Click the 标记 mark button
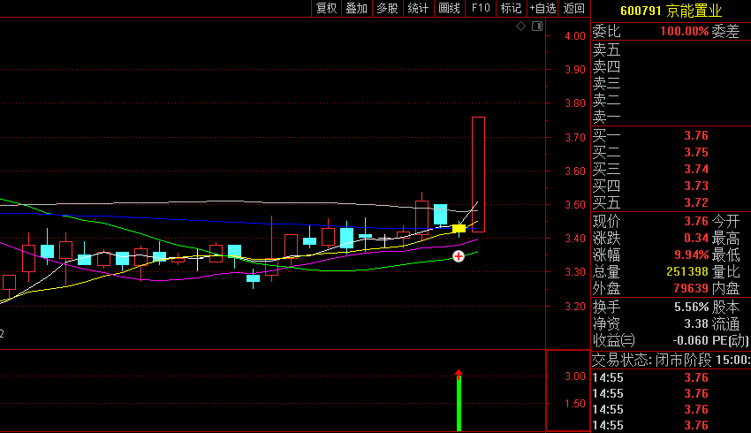 (x=511, y=8)
